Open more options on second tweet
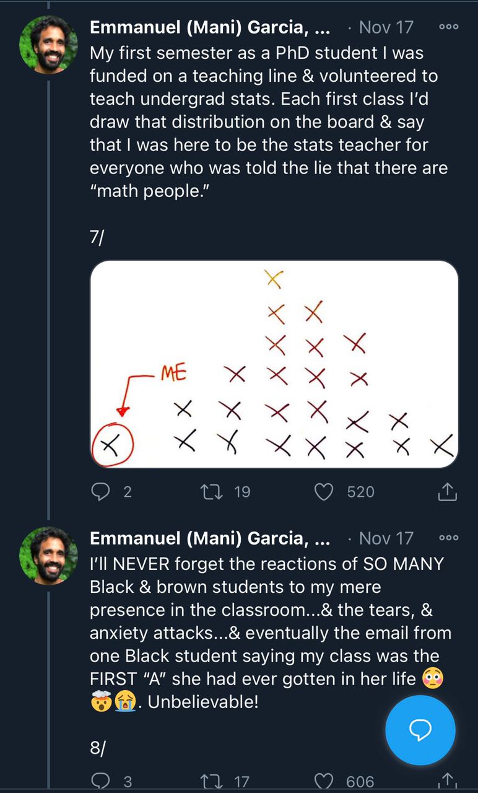This screenshot has height=793, width=478. (448, 538)
